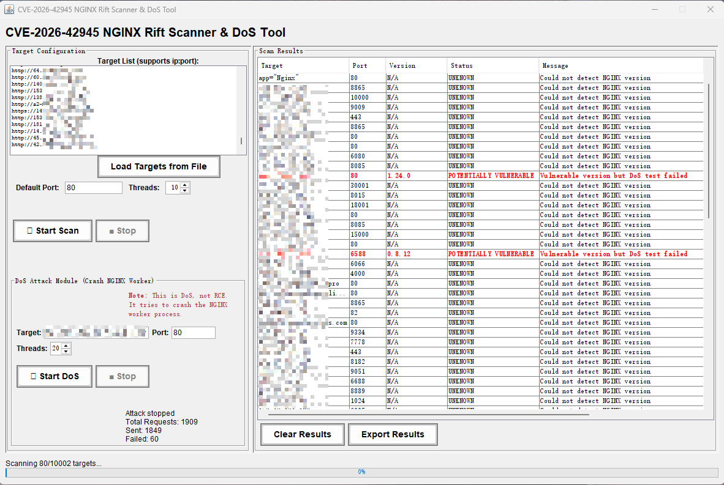Select the row with port 9334
The height and width of the screenshot is (485, 724).
coord(480,332)
